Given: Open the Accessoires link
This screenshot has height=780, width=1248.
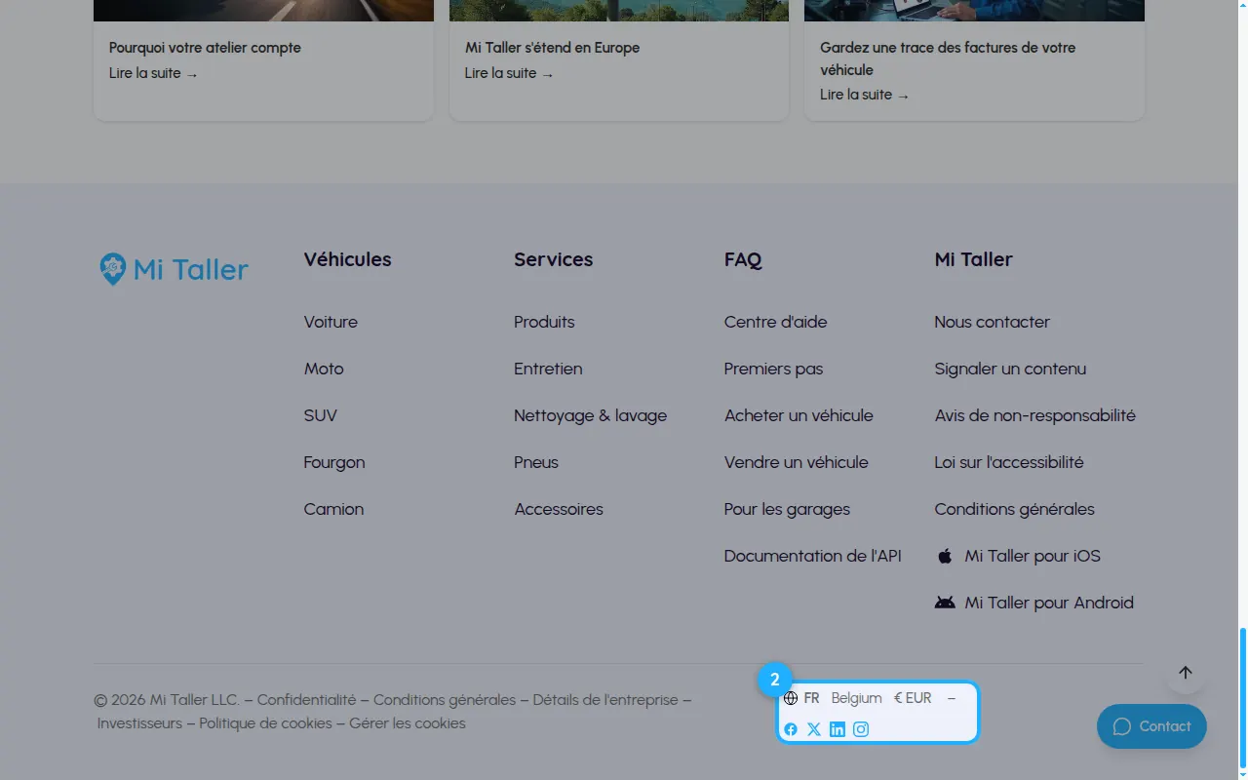Looking at the screenshot, I should (559, 509).
